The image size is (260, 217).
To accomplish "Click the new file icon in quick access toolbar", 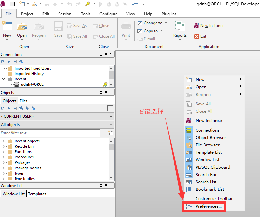I will 22,4.
